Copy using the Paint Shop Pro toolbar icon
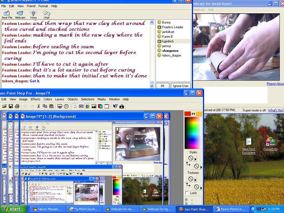The image size is (284, 213). coord(45,106)
